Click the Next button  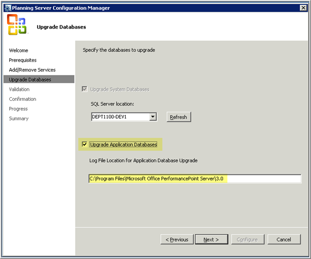coord(212,240)
